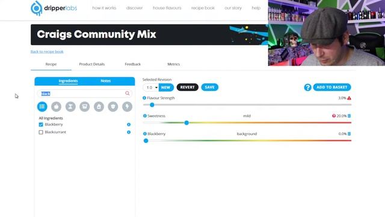Click the Blackberry slider handle
The width and height of the screenshot is (385, 217).
pyautogui.click(x=146, y=140)
